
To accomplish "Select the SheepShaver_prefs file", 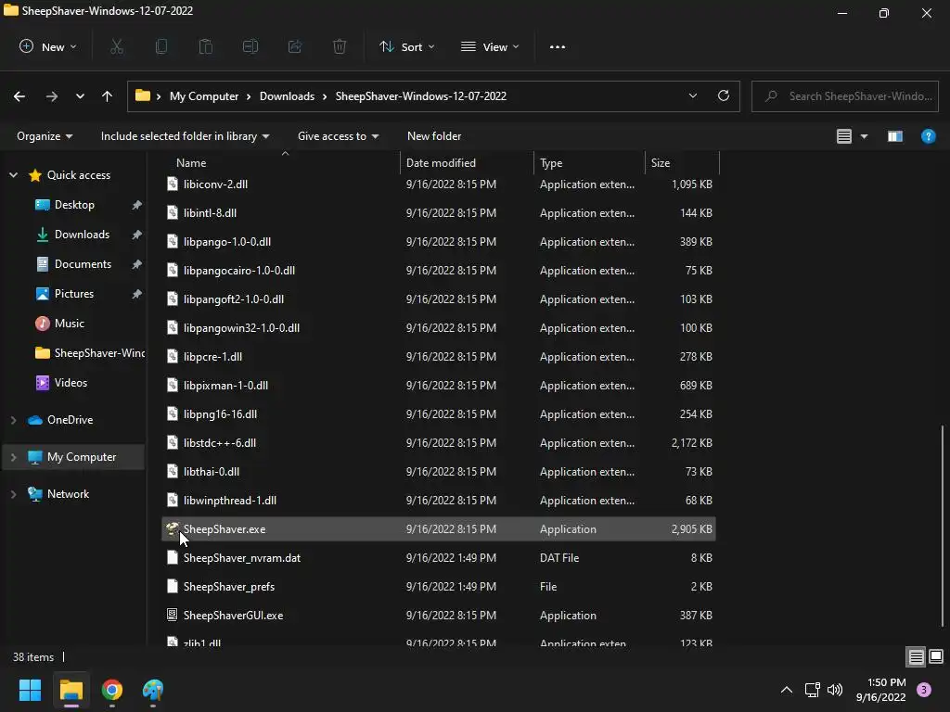I will point(438,587).
